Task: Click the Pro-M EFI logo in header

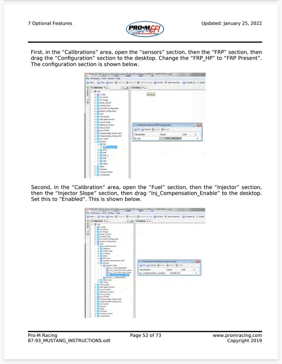Action: pyautogui.click(x=145, y=29)
